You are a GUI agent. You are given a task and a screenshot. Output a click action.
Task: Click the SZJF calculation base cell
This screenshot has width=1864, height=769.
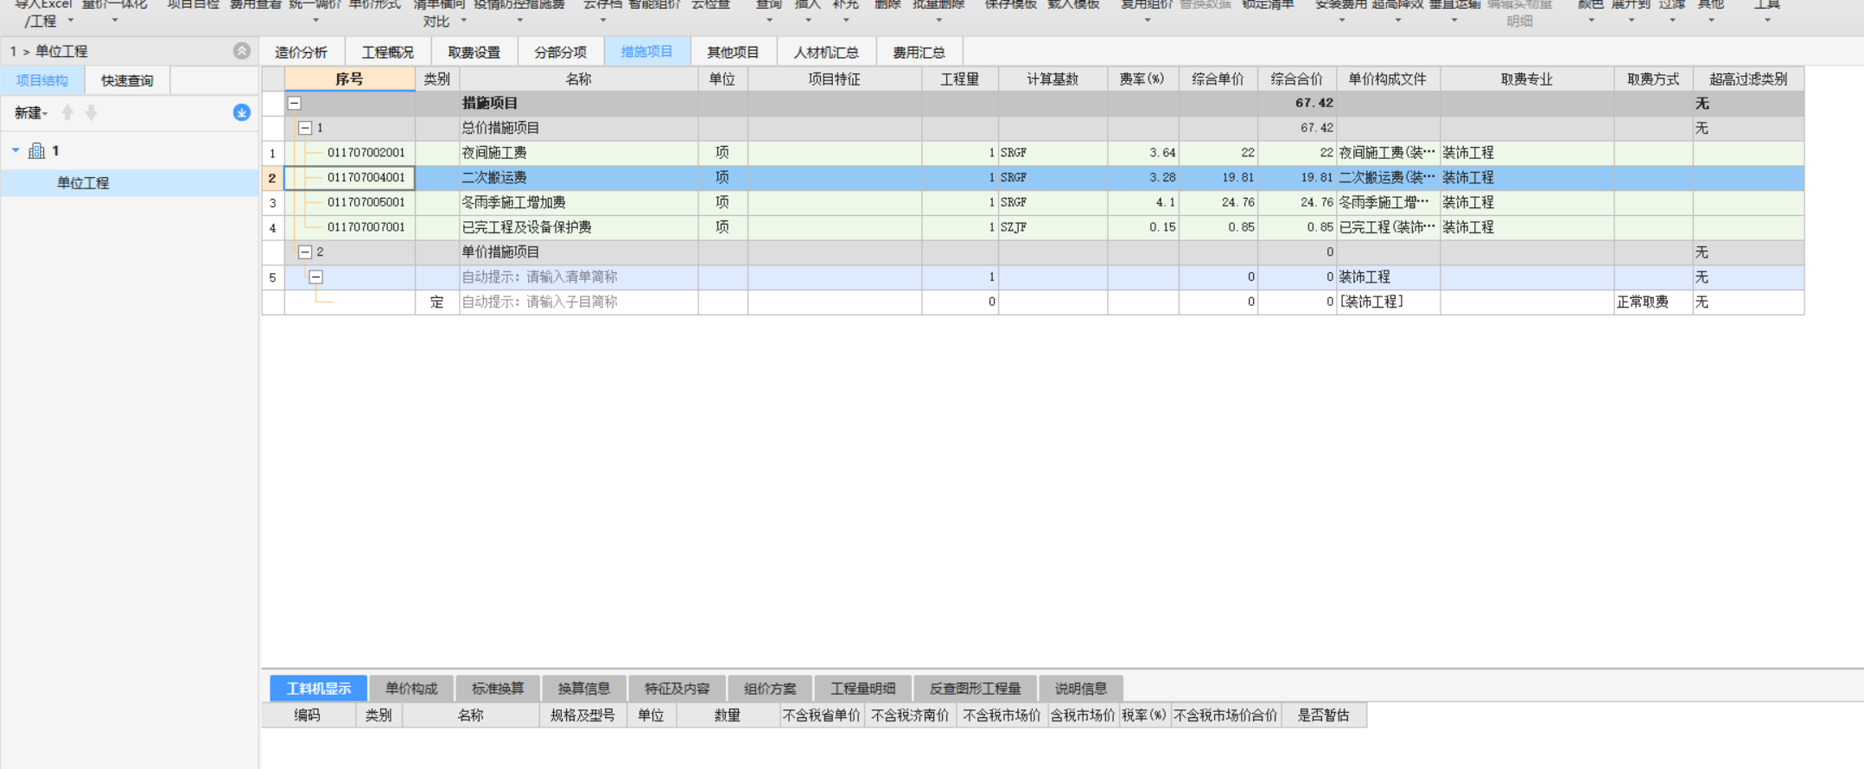(x=1053, y=228)
